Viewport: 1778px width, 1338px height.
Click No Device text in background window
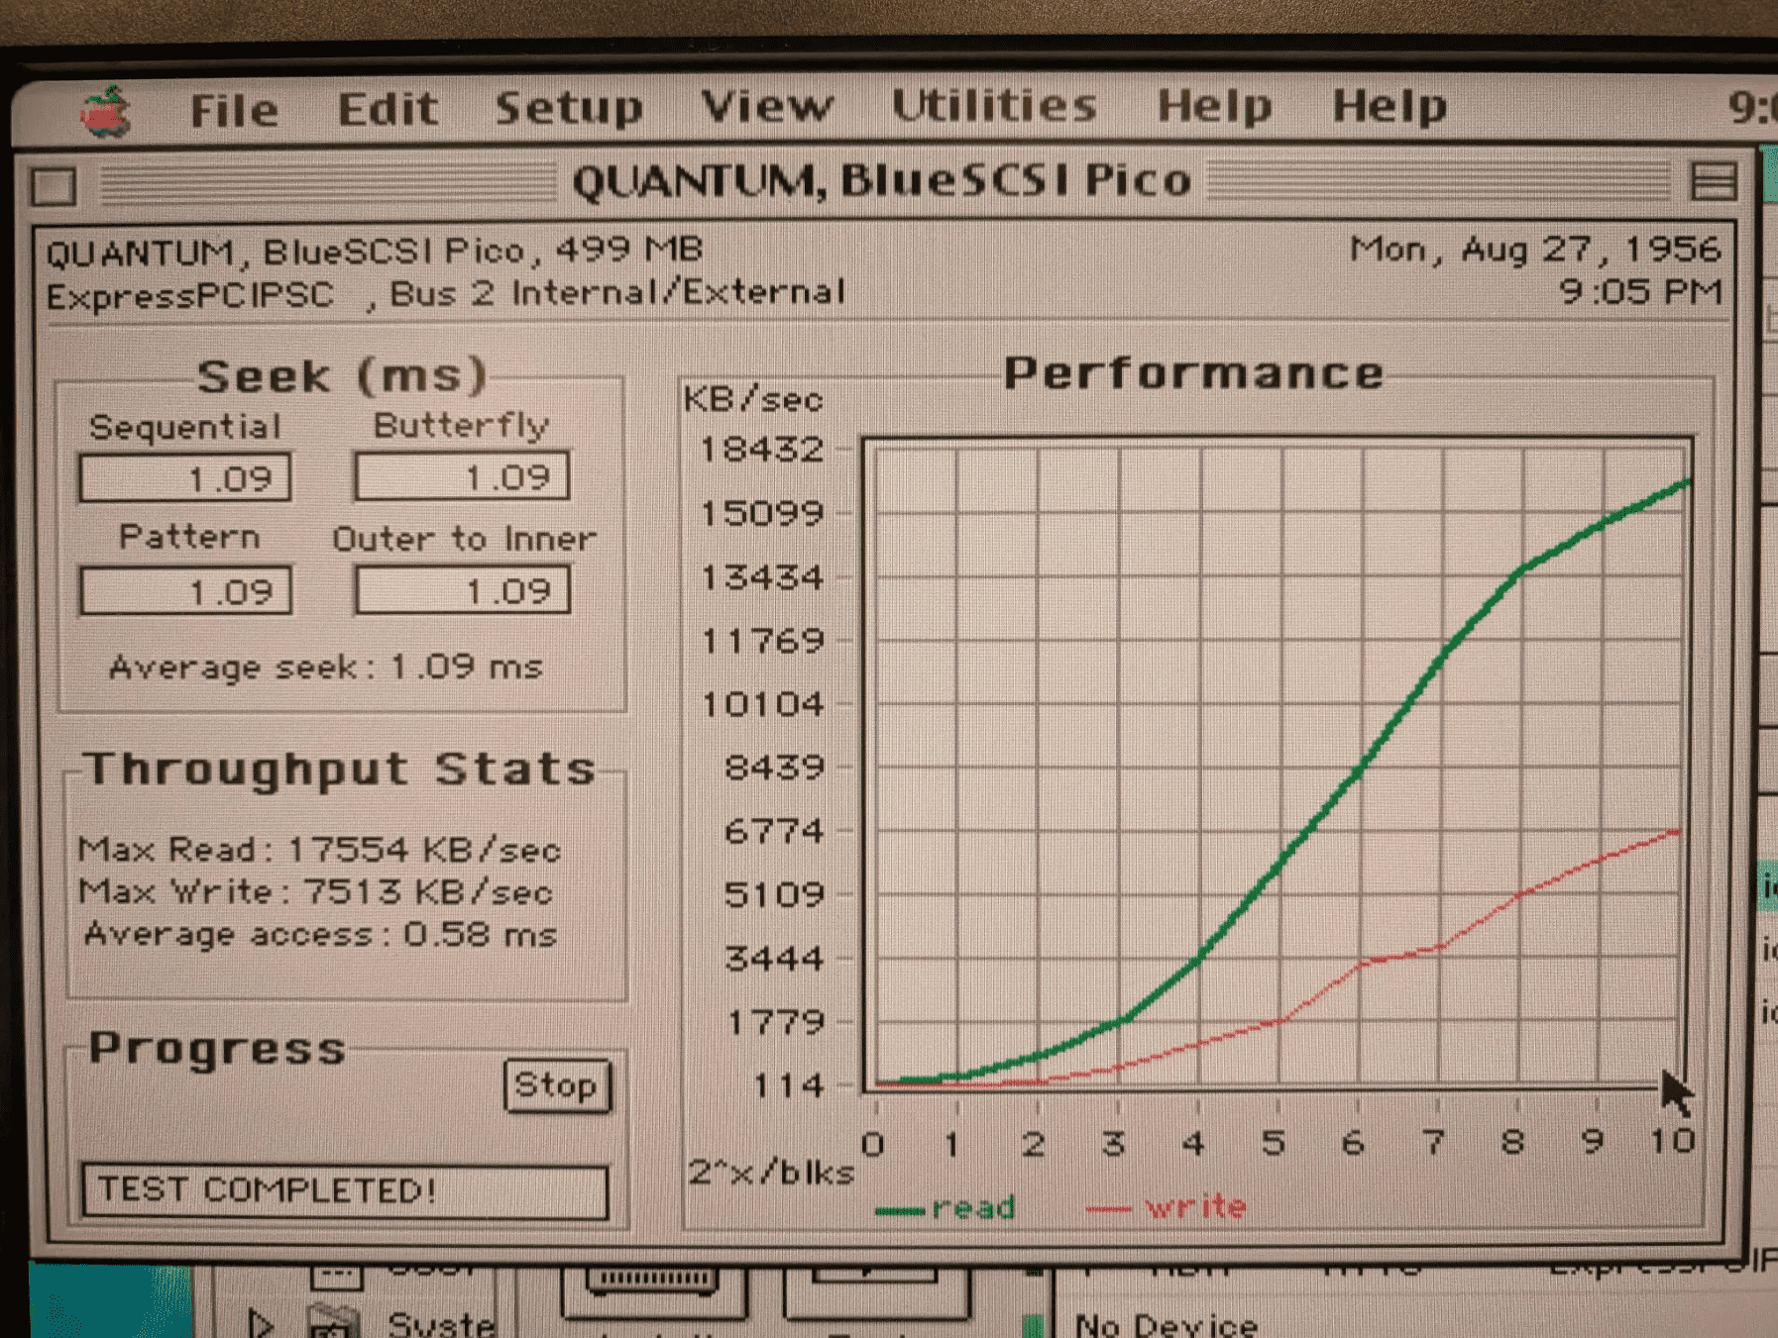(x=1167, y=1324)
